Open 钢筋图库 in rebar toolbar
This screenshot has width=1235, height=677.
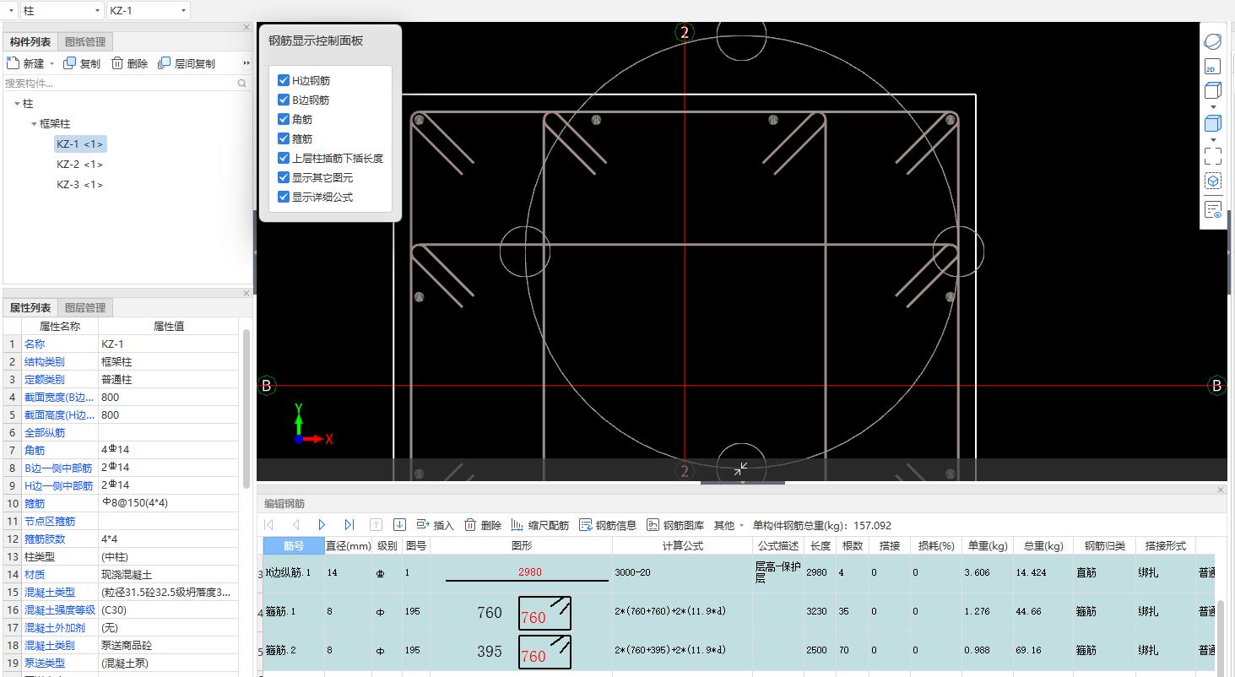[675, 525]
